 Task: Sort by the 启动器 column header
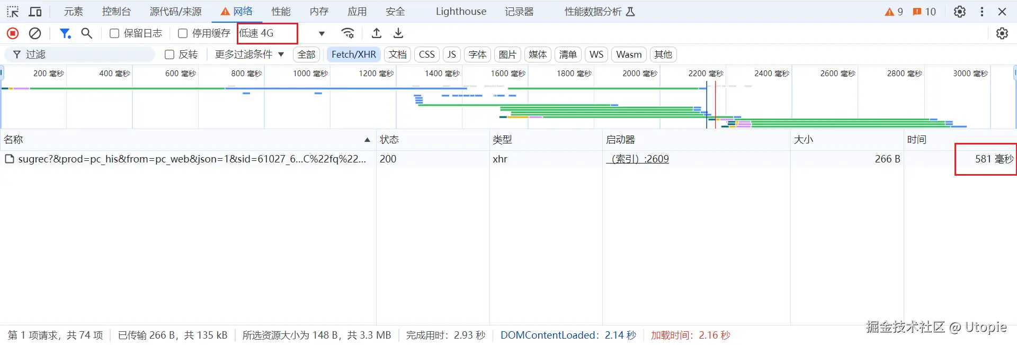(x=697, y=140)
